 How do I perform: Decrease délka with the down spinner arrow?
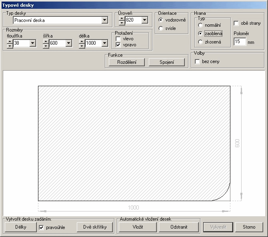[x=82, y=45]
